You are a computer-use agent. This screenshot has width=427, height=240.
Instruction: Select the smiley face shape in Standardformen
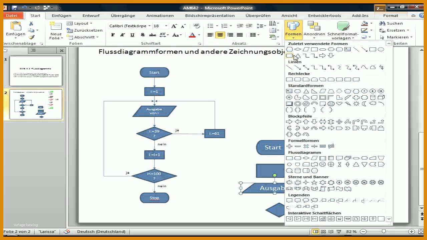pyautogui.click(x=331, y=104)
